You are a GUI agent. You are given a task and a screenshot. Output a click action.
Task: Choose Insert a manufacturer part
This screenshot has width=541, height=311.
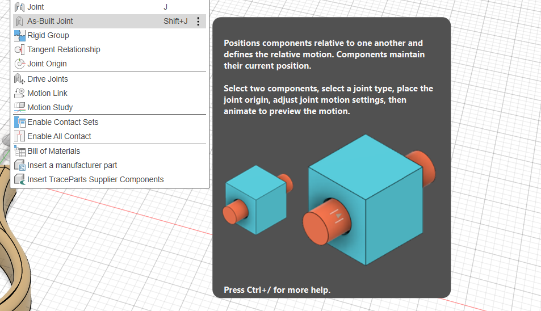coord(72,165)
